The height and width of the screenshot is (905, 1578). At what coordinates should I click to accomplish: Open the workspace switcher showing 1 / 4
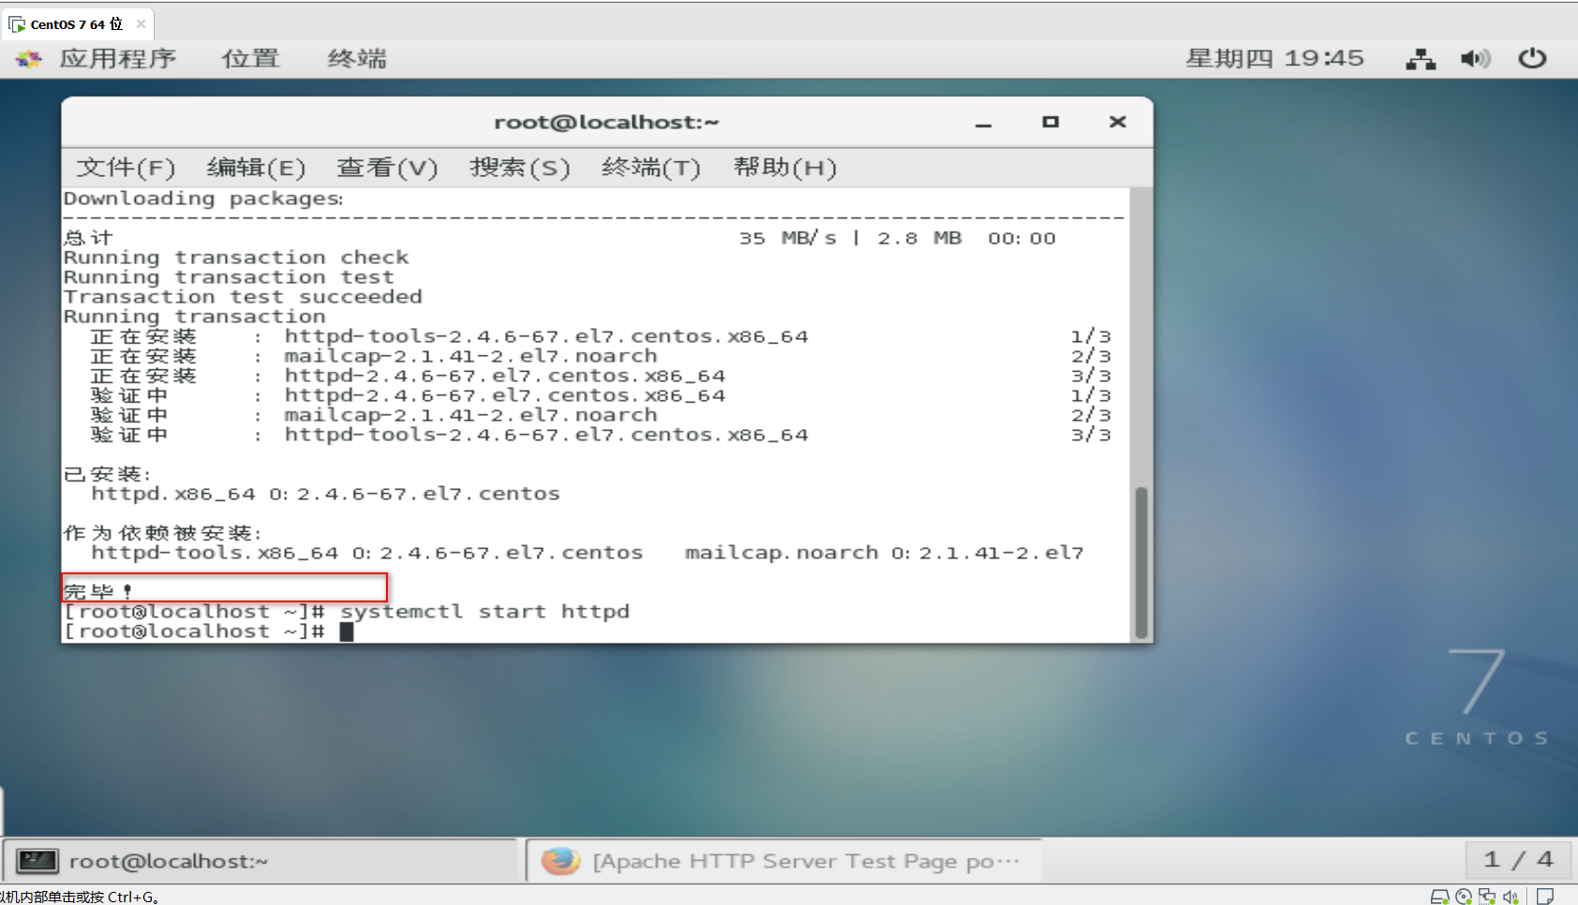[x=1519, y=859]
